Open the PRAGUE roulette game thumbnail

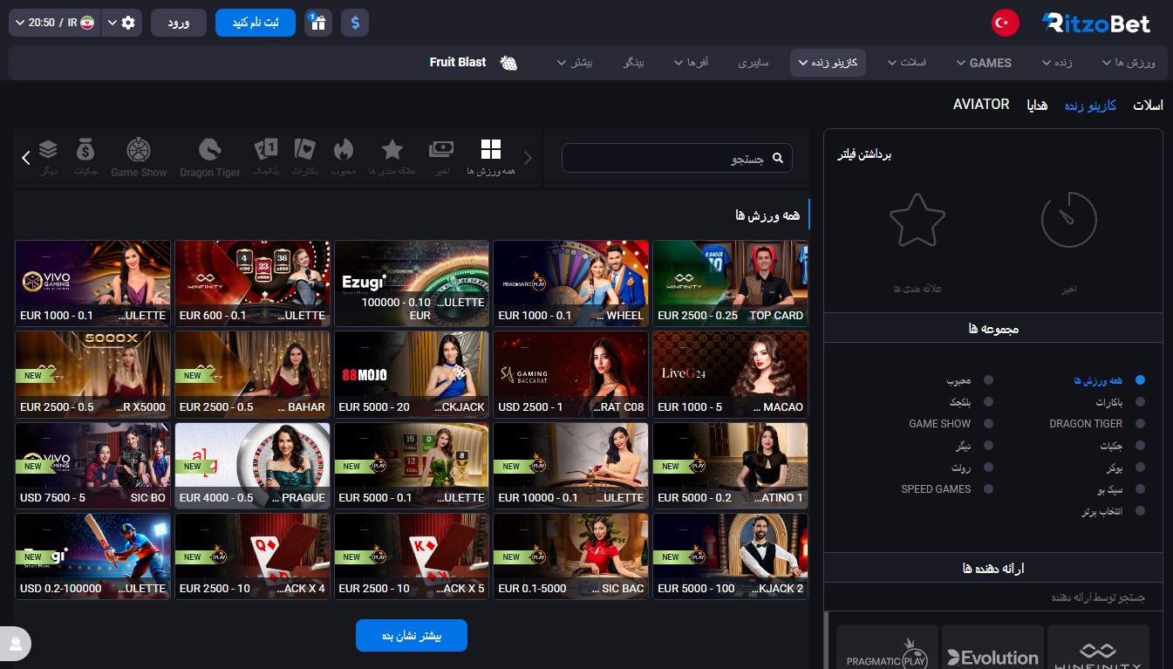point(252,465)
